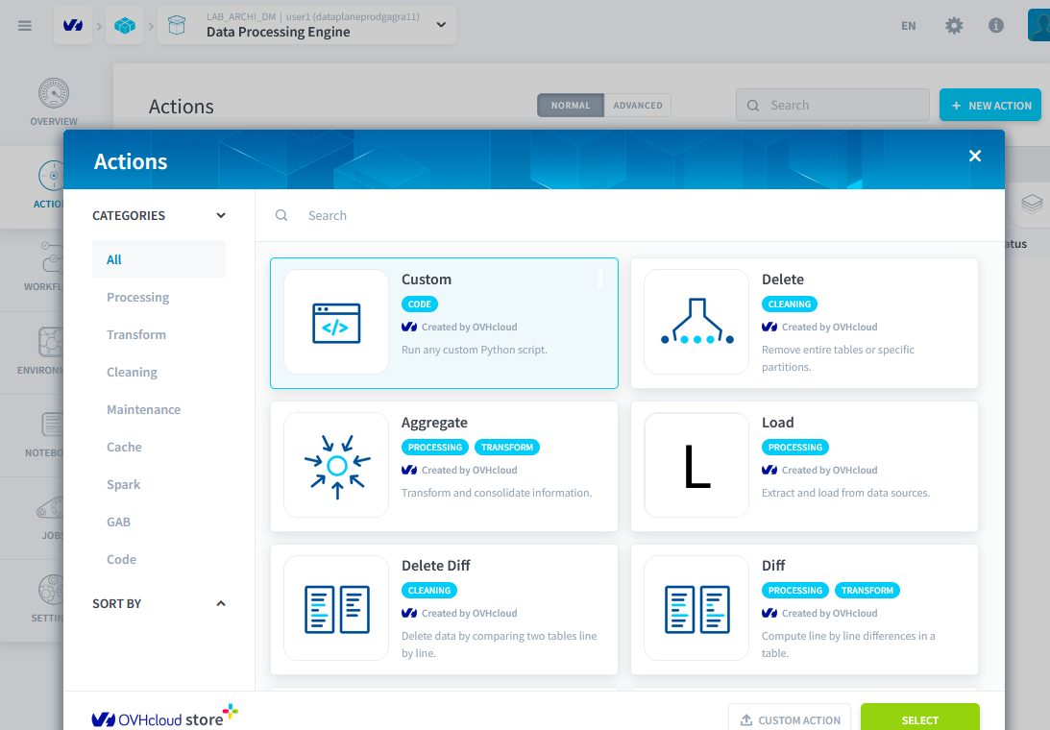The image size is (1050, 730).
Task: Switch to ADVANCED view mode
Action: click(638, 106)
